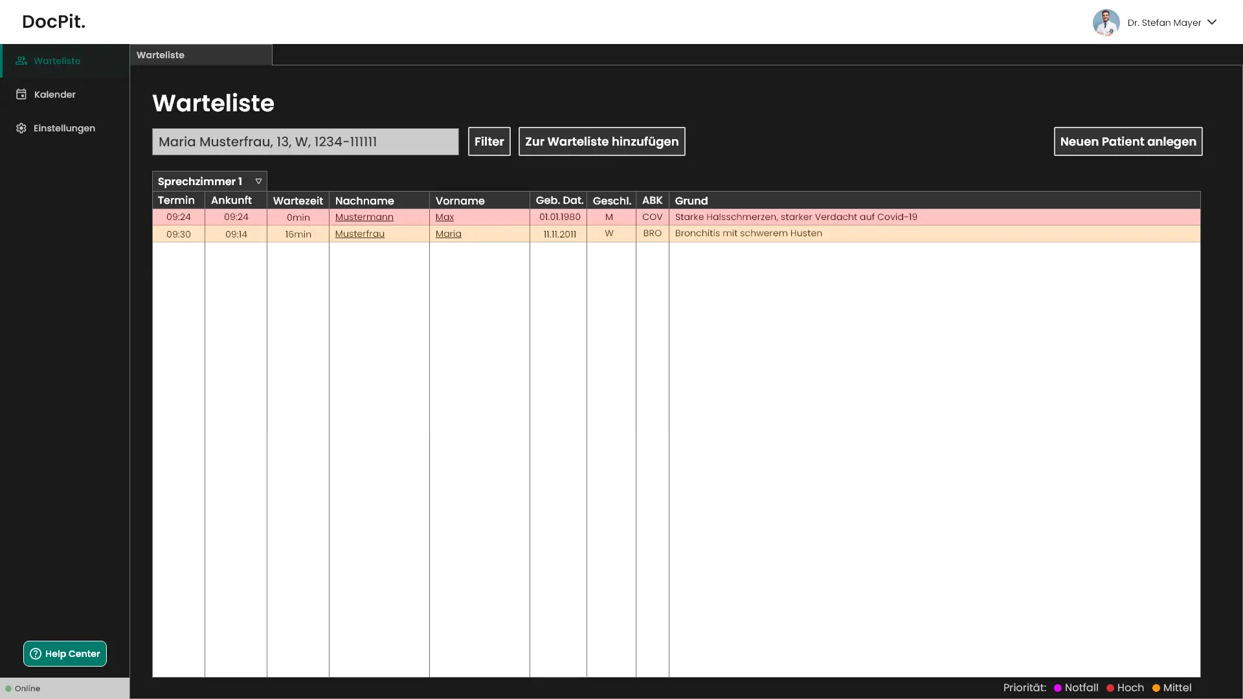Click the 0min Wartezeit cell

pos(298,217)
